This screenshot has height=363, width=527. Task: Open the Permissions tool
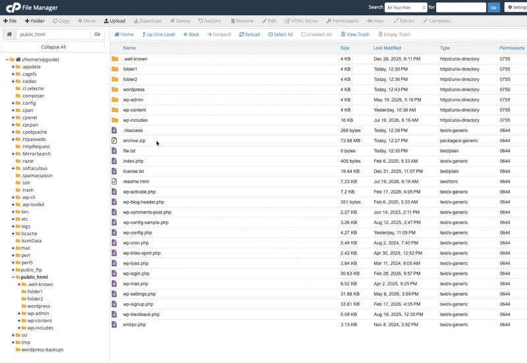pyautogui.click(x=343, y=21)
